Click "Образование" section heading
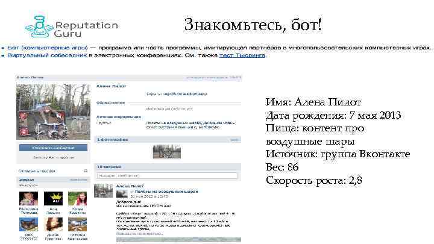 tap(110, 102)
